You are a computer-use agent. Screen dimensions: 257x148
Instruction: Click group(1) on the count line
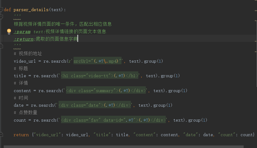pyautogui.click(x=198, y=120)
